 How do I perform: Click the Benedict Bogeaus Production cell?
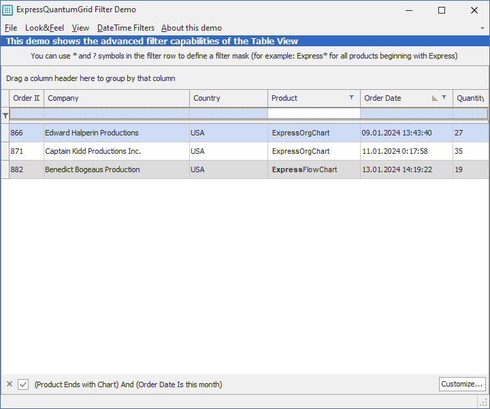coord(116,169)
